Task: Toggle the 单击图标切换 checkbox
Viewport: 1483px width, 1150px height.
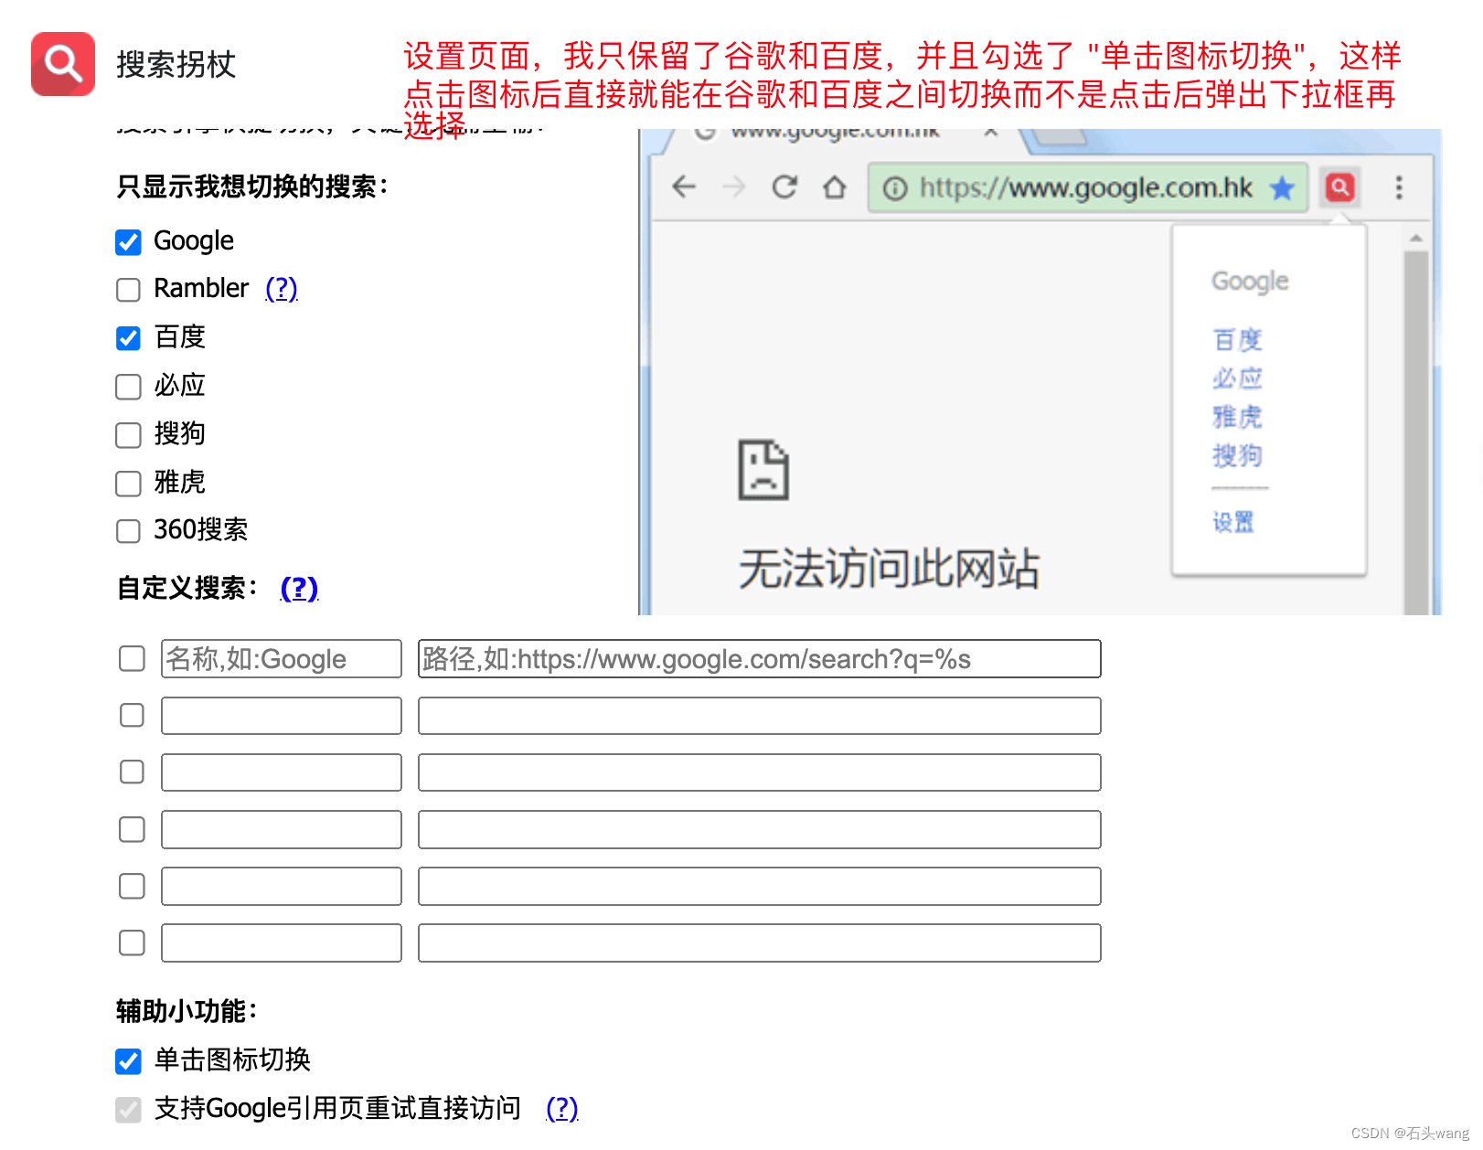Action: 129,1061
